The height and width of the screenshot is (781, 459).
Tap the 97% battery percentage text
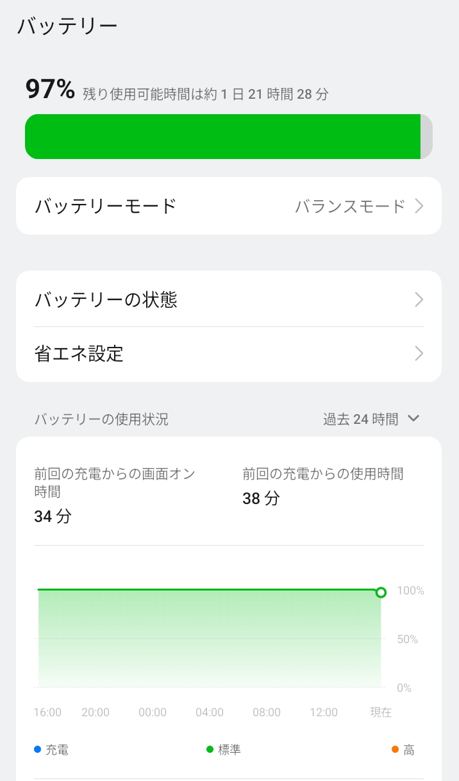click(50, 89)
